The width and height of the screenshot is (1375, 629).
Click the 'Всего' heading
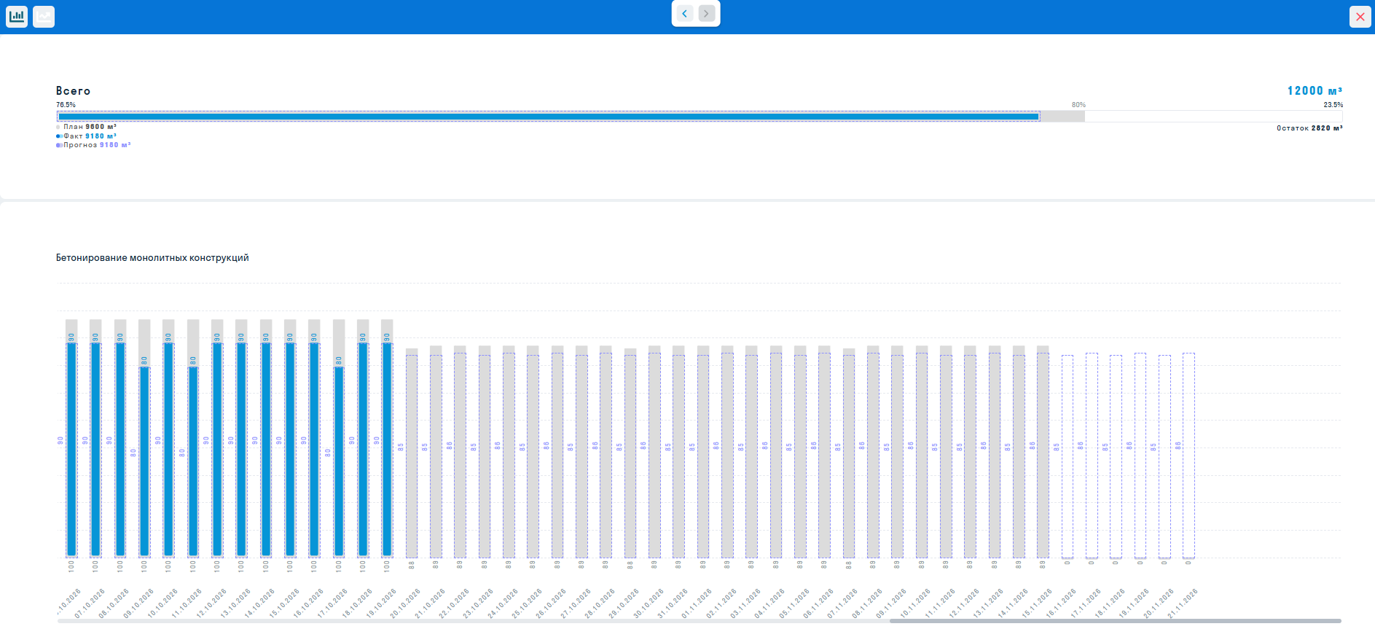click(x=74, y=91)
